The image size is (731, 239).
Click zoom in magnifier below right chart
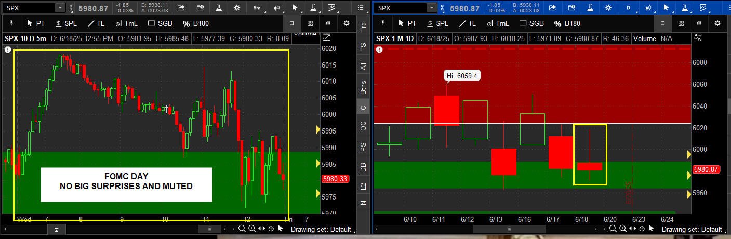(x=623, y=229)
